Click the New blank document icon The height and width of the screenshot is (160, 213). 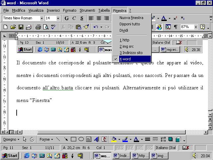(x=5, y=27)
